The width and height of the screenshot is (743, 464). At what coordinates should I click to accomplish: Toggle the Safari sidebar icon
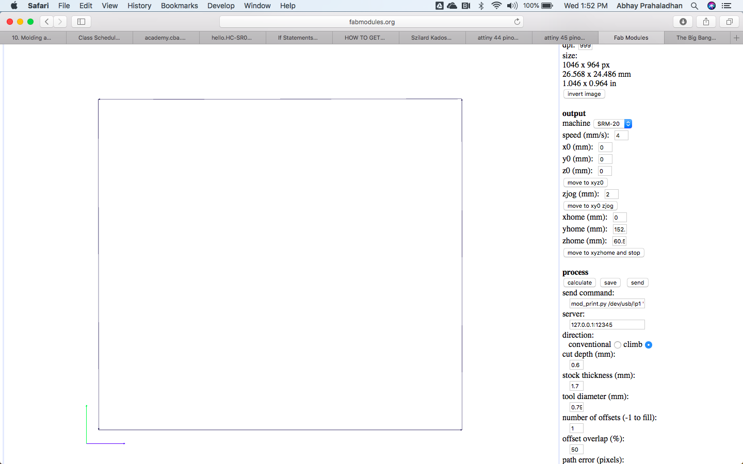pyautogui.click(x=81, y=22)
